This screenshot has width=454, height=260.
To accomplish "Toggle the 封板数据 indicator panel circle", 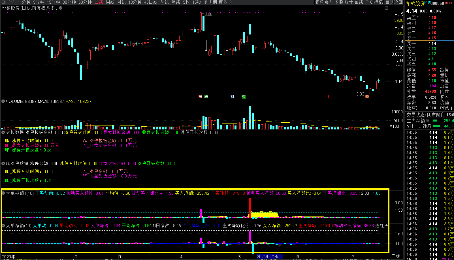I will (x=3, y=132).
